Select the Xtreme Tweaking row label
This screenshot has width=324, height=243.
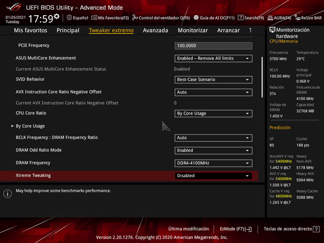[x=33, y=176]
